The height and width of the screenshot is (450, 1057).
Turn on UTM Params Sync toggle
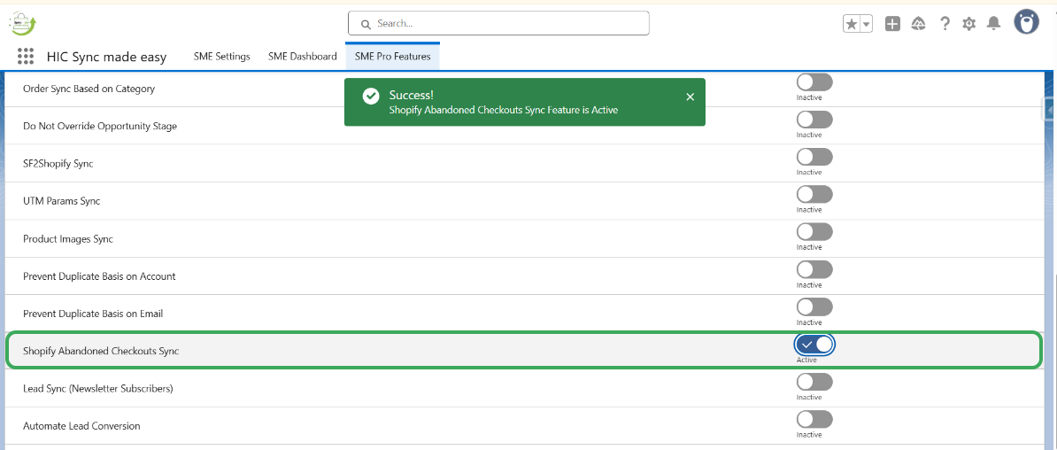814,195
